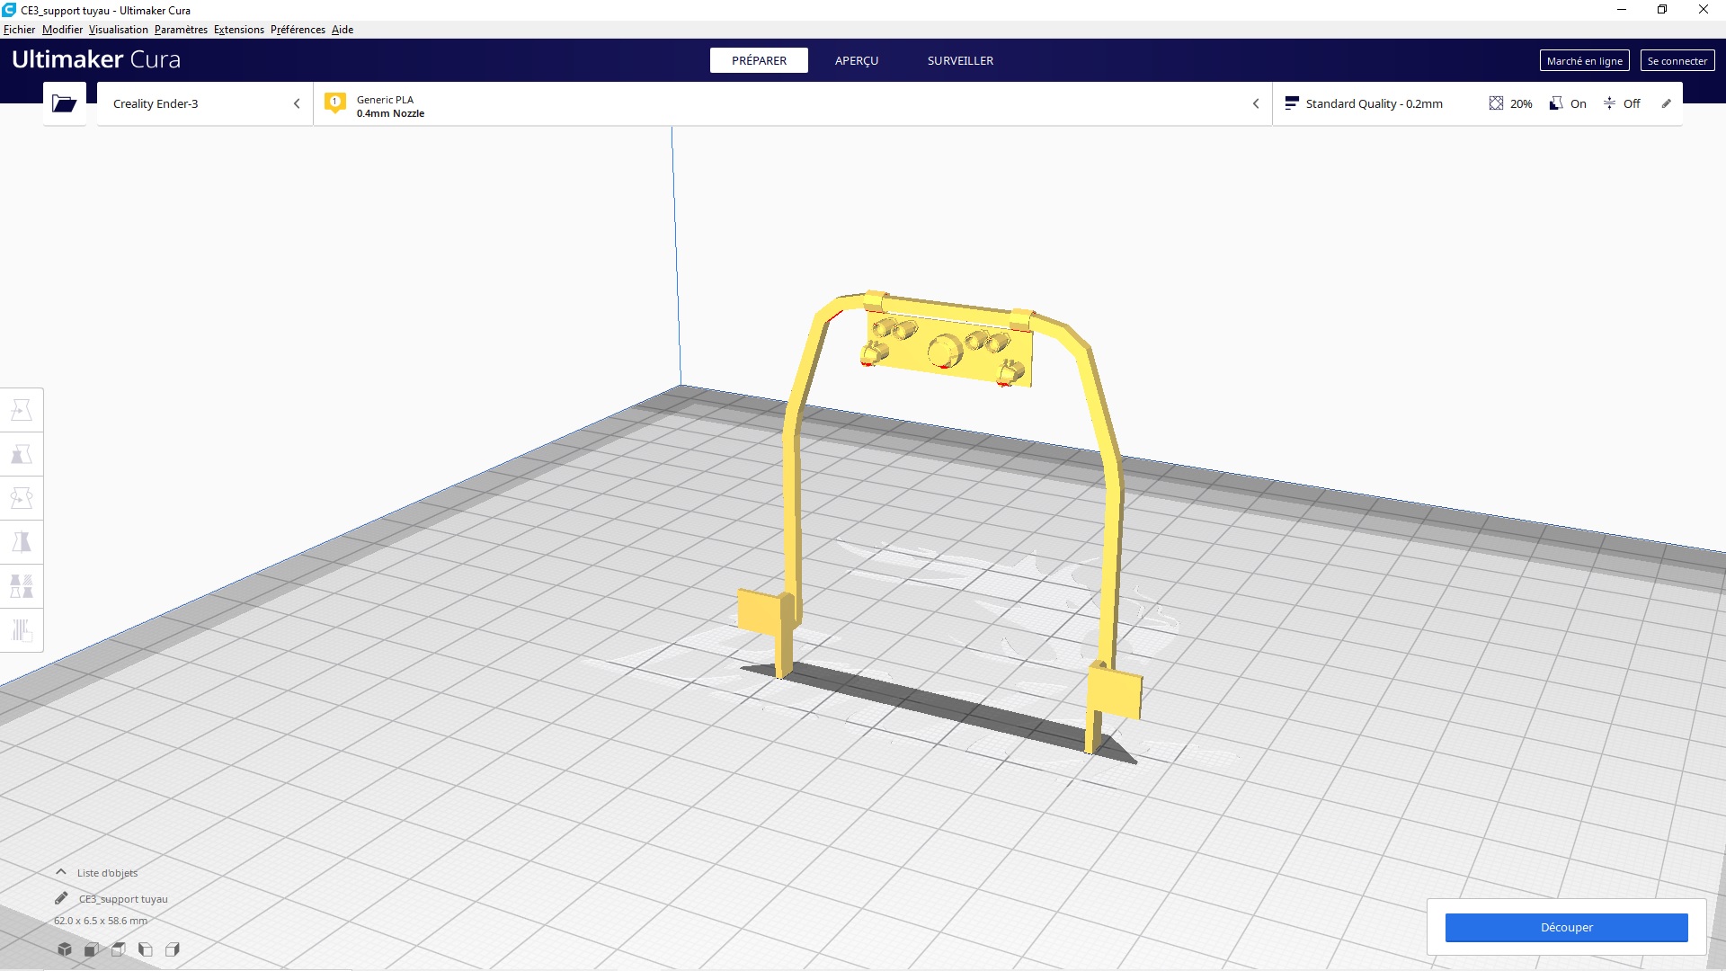Open the Per Model Settings tool
The width and height of the screenshot is (1726, 971).
(22, 586)
